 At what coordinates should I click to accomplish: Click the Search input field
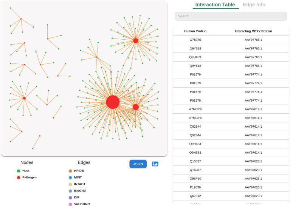click(x=231, y=16)
